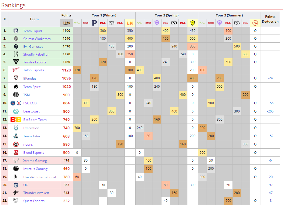Open the Thunder Awaken link
This screenshot has width=283, height=205.
click(x=36, y=193)
